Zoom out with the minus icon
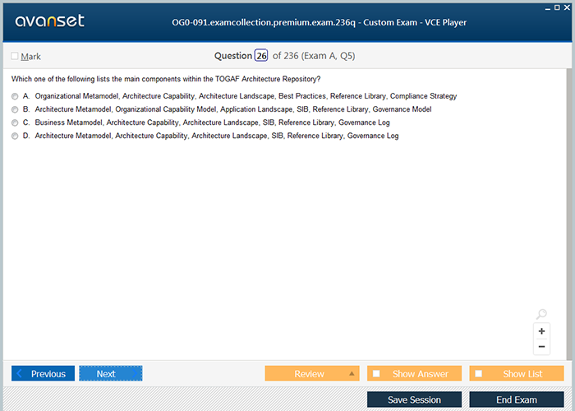This screenshot has width=575, height=411. [x=541, y=347]
